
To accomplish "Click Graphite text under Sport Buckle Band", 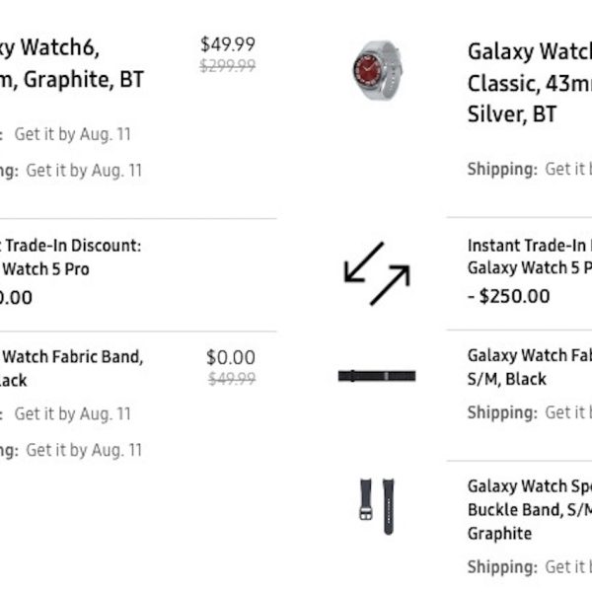I will click(x=499, y=534).
